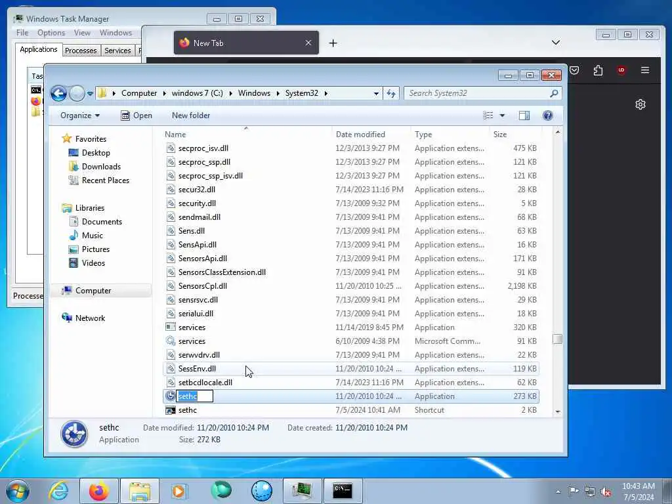This screenshot has height=504, width=672.
Task: Click Firefox Pocket save icon
Action: 574,70
